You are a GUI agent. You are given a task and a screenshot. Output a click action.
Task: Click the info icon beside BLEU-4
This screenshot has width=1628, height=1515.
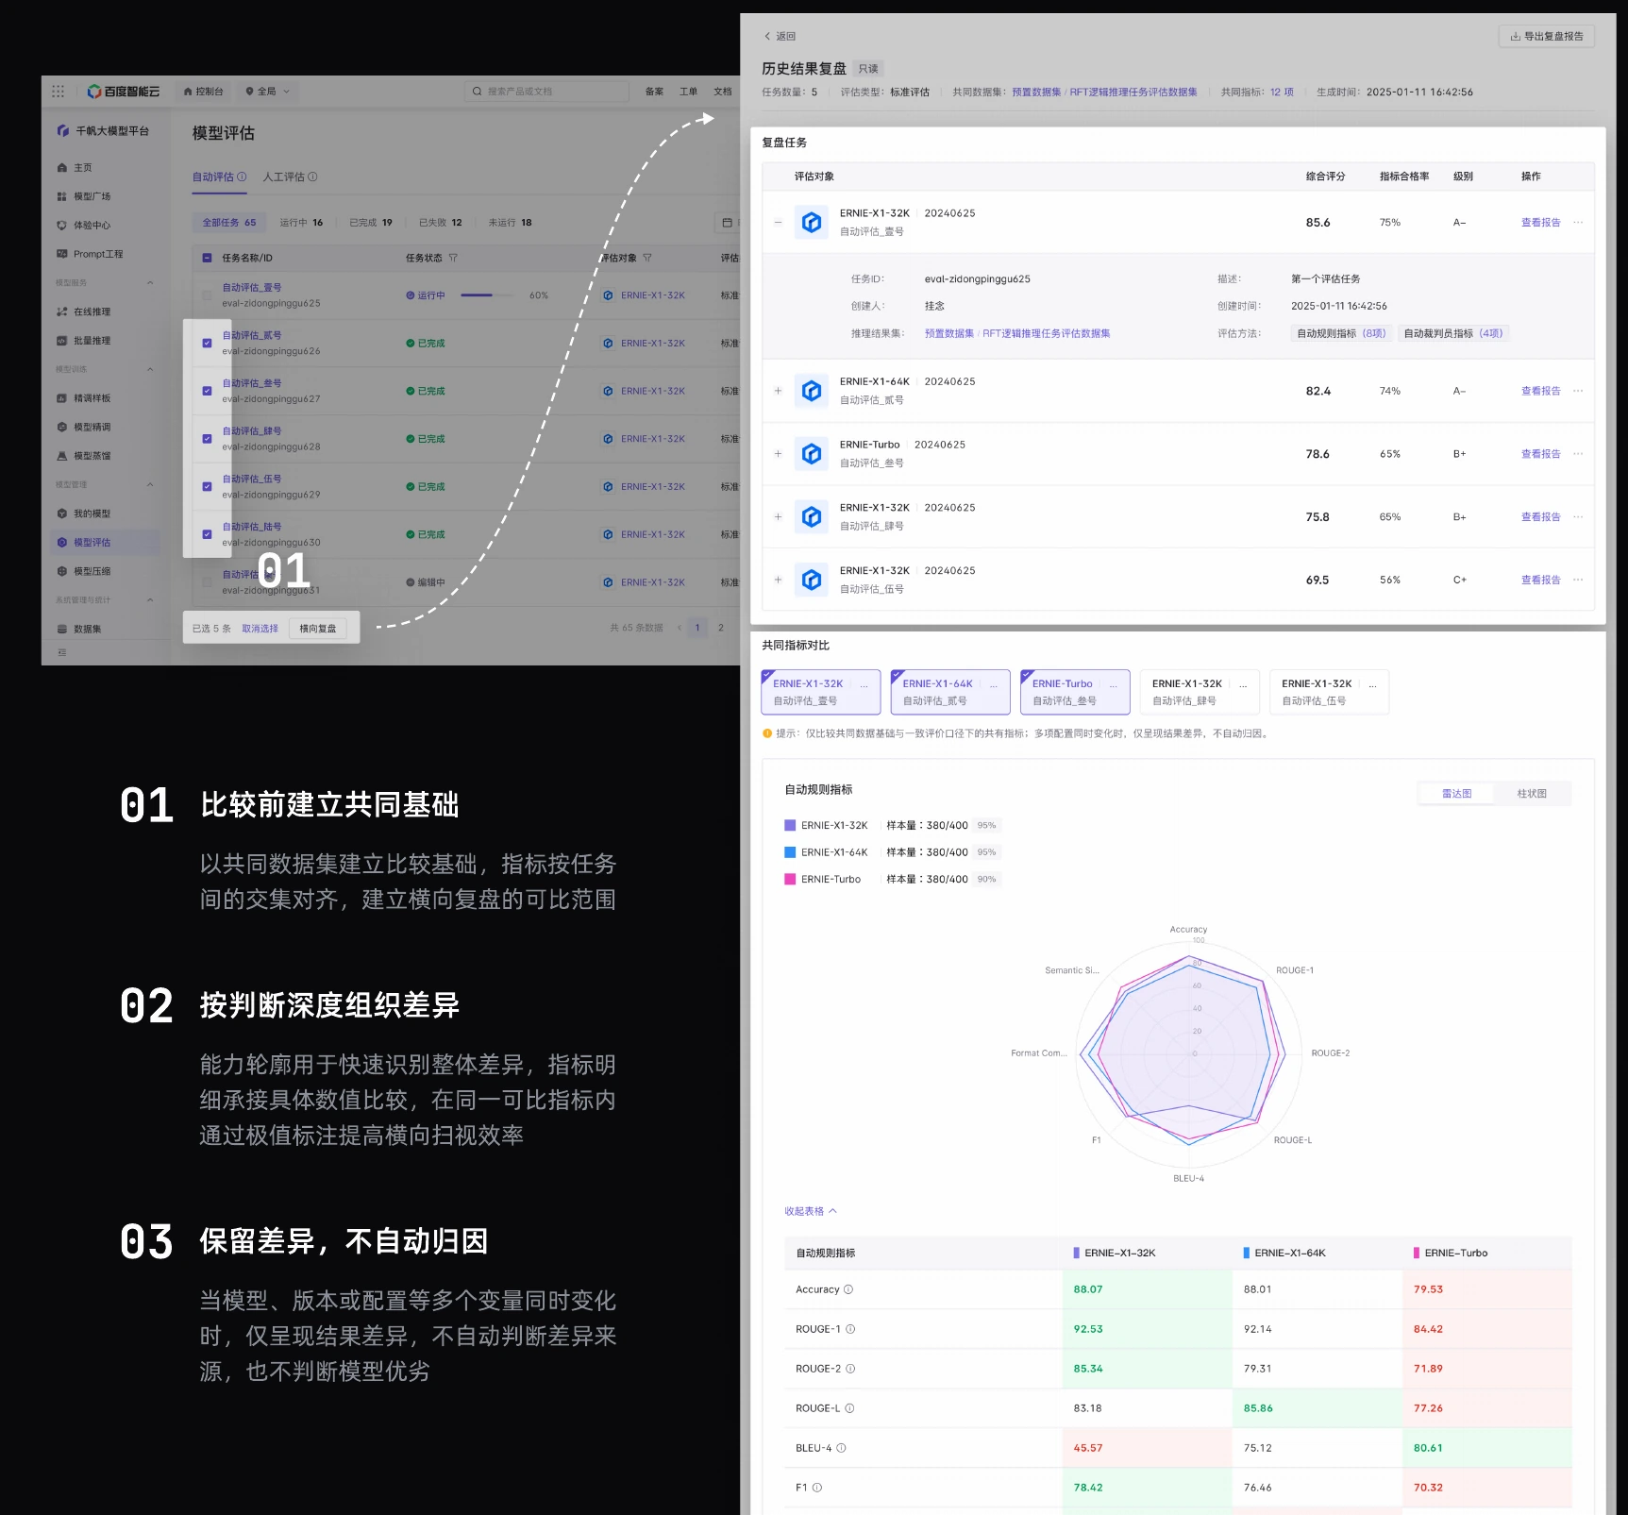click(841, 1448)
